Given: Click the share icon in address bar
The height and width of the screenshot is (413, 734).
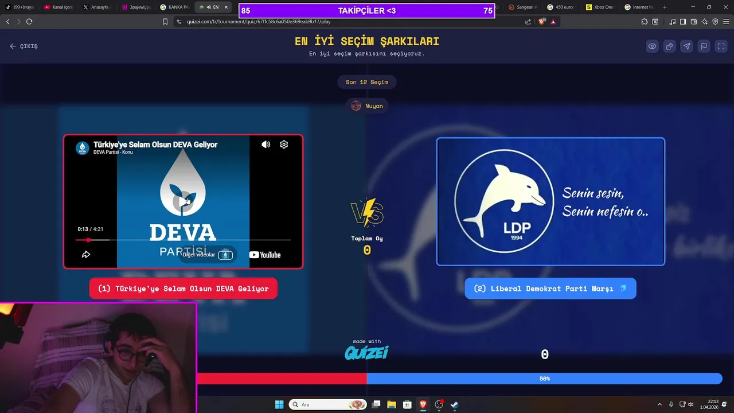Looking at the screenshot, I should pyautogui.click(x=528, y=22).
